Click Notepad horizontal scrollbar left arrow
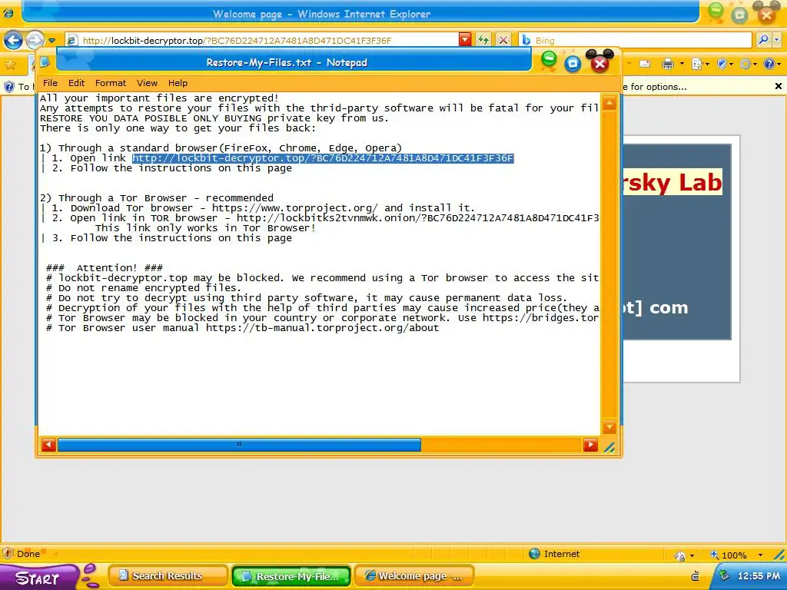Viewport: 787px width, 590px height. pos(48,445)
